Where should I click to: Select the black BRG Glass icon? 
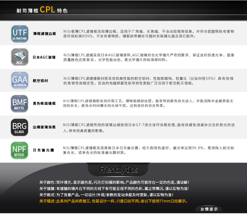pos(19,127)
